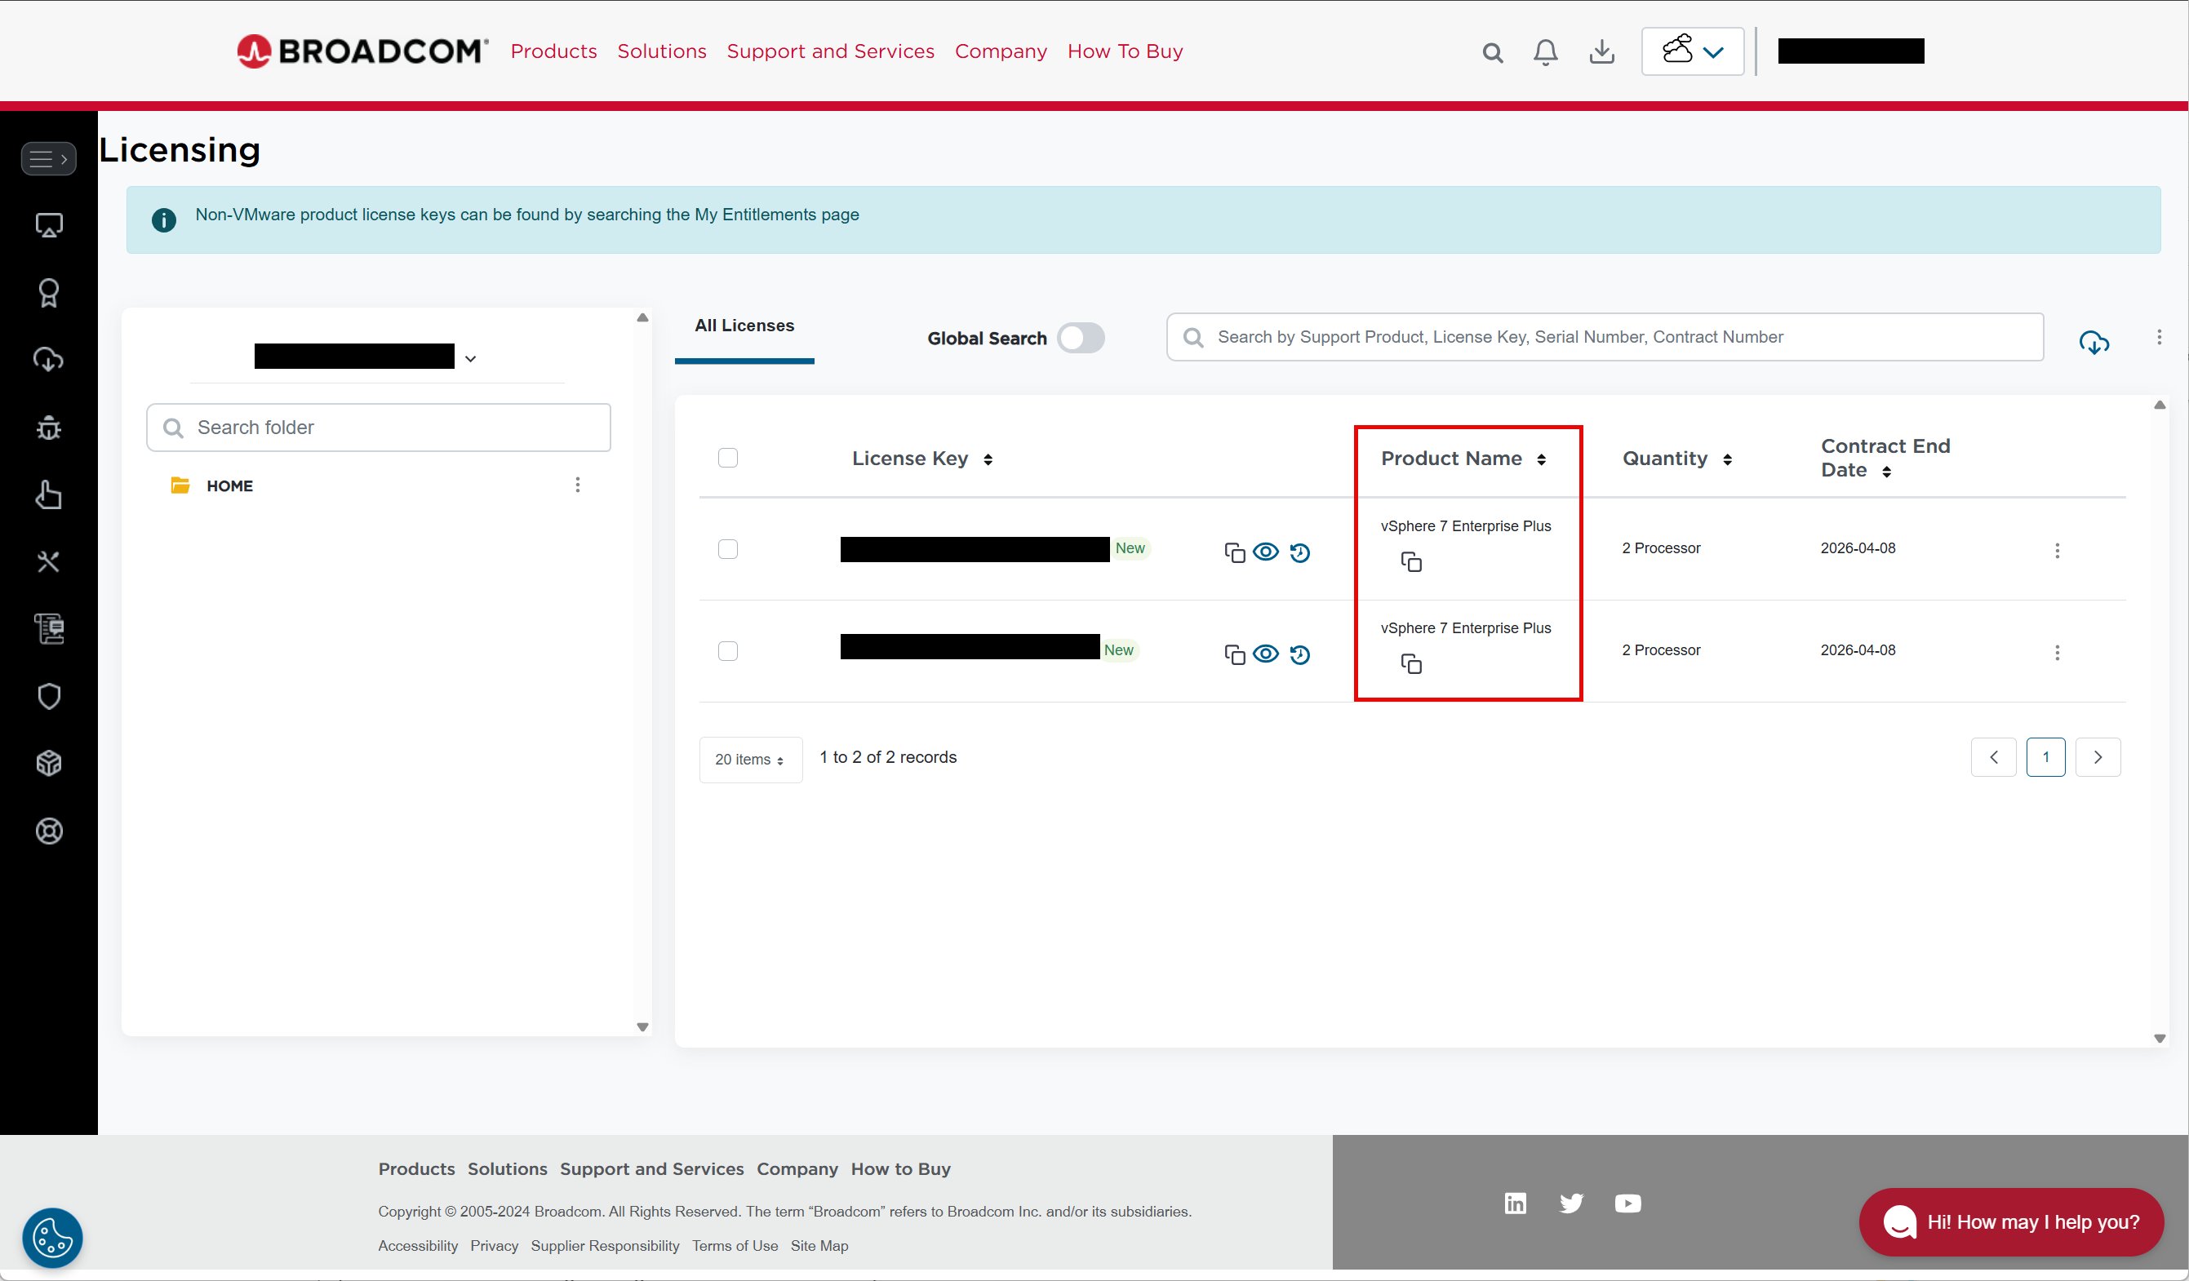This screenshot has width=2189, height=1281.
Task: Open the Terms of Use footer link
Action: click(x=734, y=1245)
